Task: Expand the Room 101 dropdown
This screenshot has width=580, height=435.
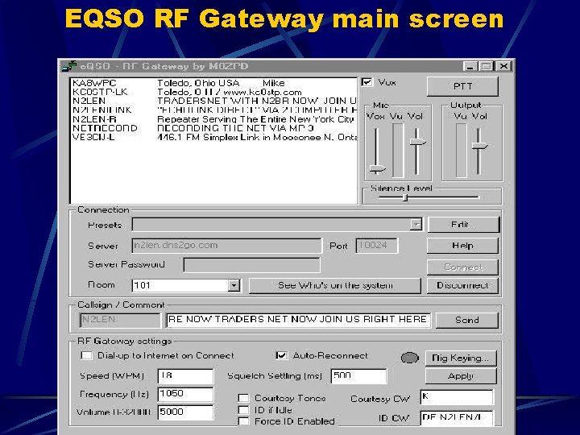Action: [234, 285]
